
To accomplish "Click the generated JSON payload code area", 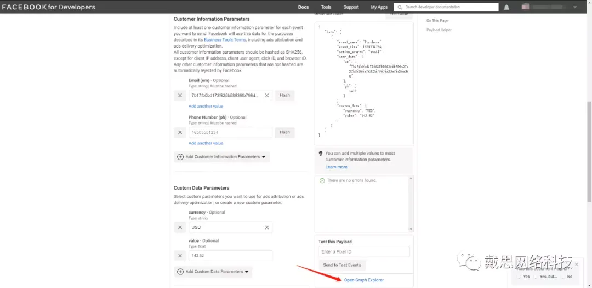I will tap(364, 83).
